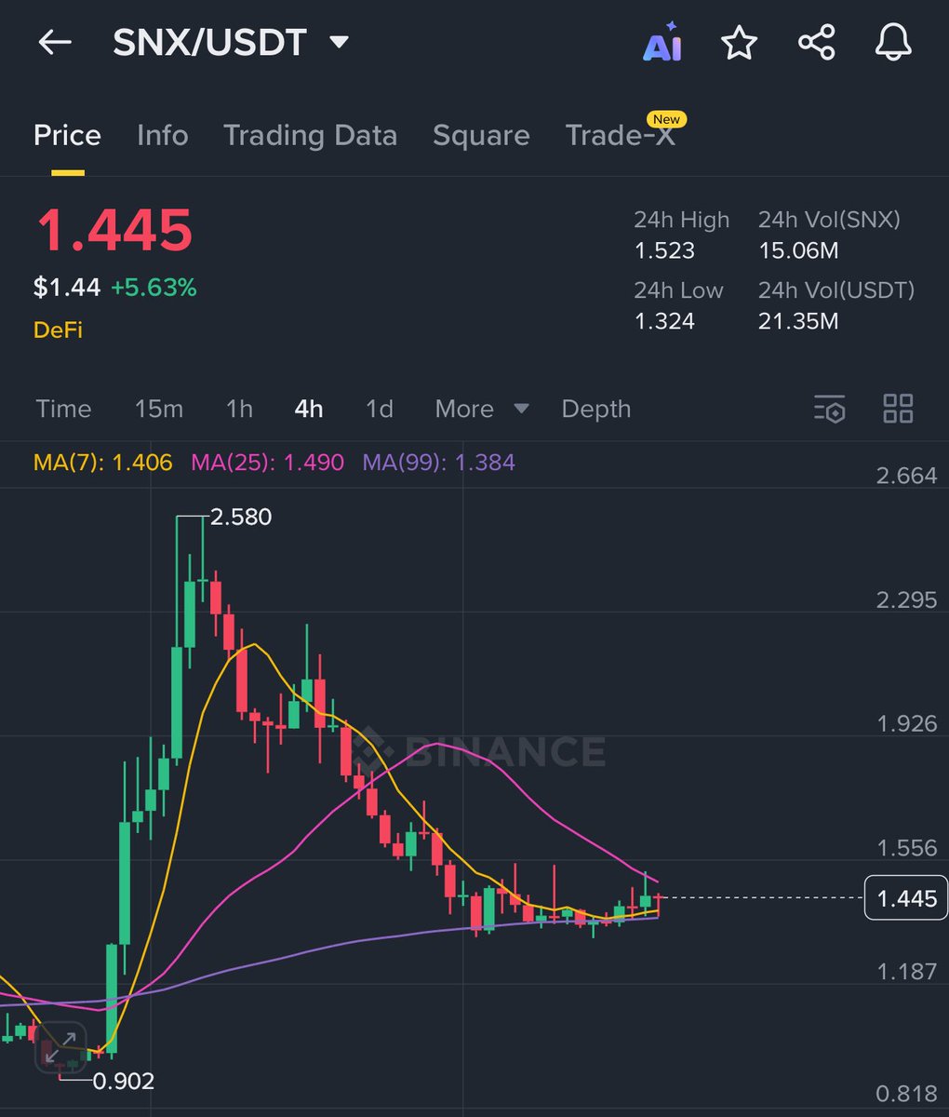This screenshot has width=949, height=1117.
Task: Tap the MA(99): 1.384 indicator label
Action: tap(438, 463)
